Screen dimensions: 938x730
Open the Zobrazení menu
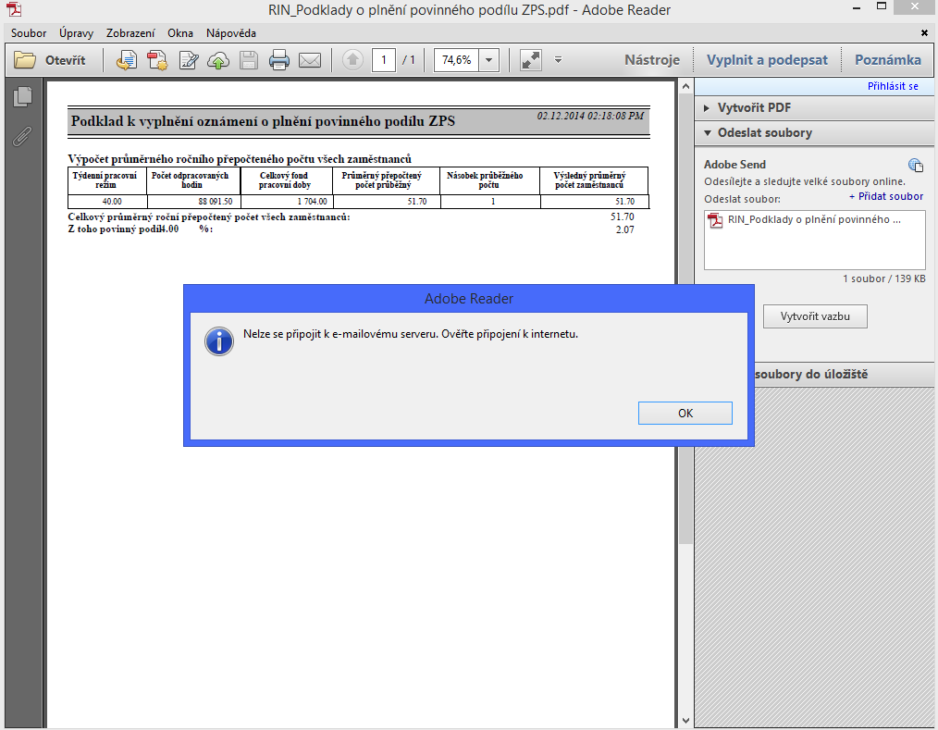point(130,33)
